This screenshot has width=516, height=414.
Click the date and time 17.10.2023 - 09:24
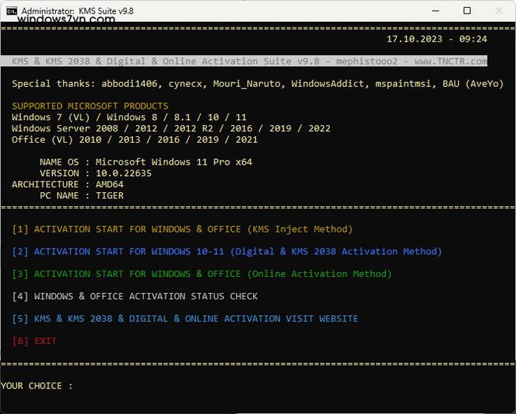click(x=437, y=39)
